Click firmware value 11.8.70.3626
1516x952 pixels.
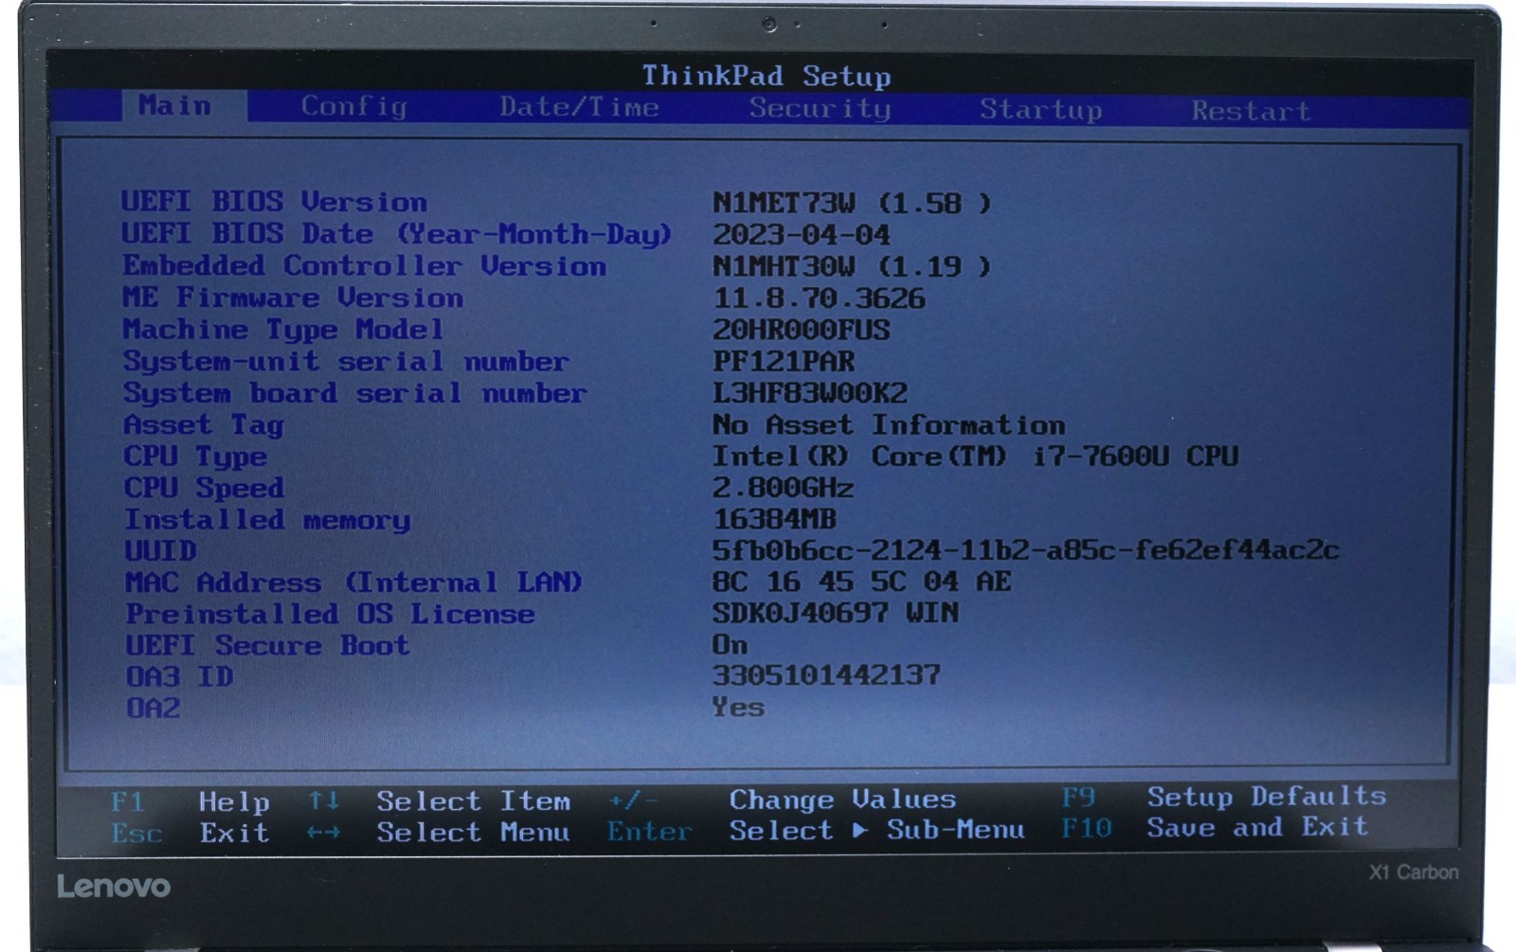819,298
